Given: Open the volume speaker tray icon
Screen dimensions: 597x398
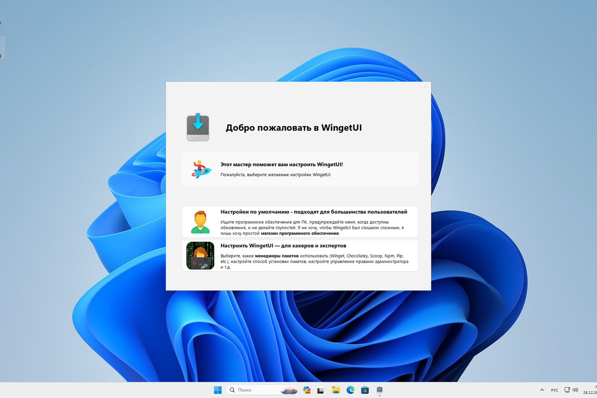Looking at the screenshot, I should pos(575,390).
